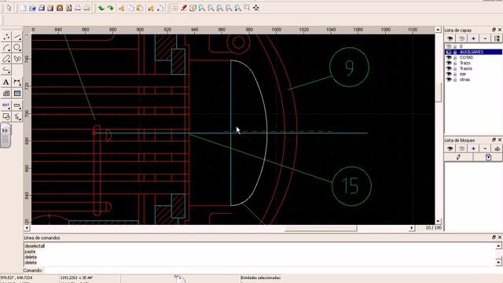Open the Select entities tools

tap(17, 116)
